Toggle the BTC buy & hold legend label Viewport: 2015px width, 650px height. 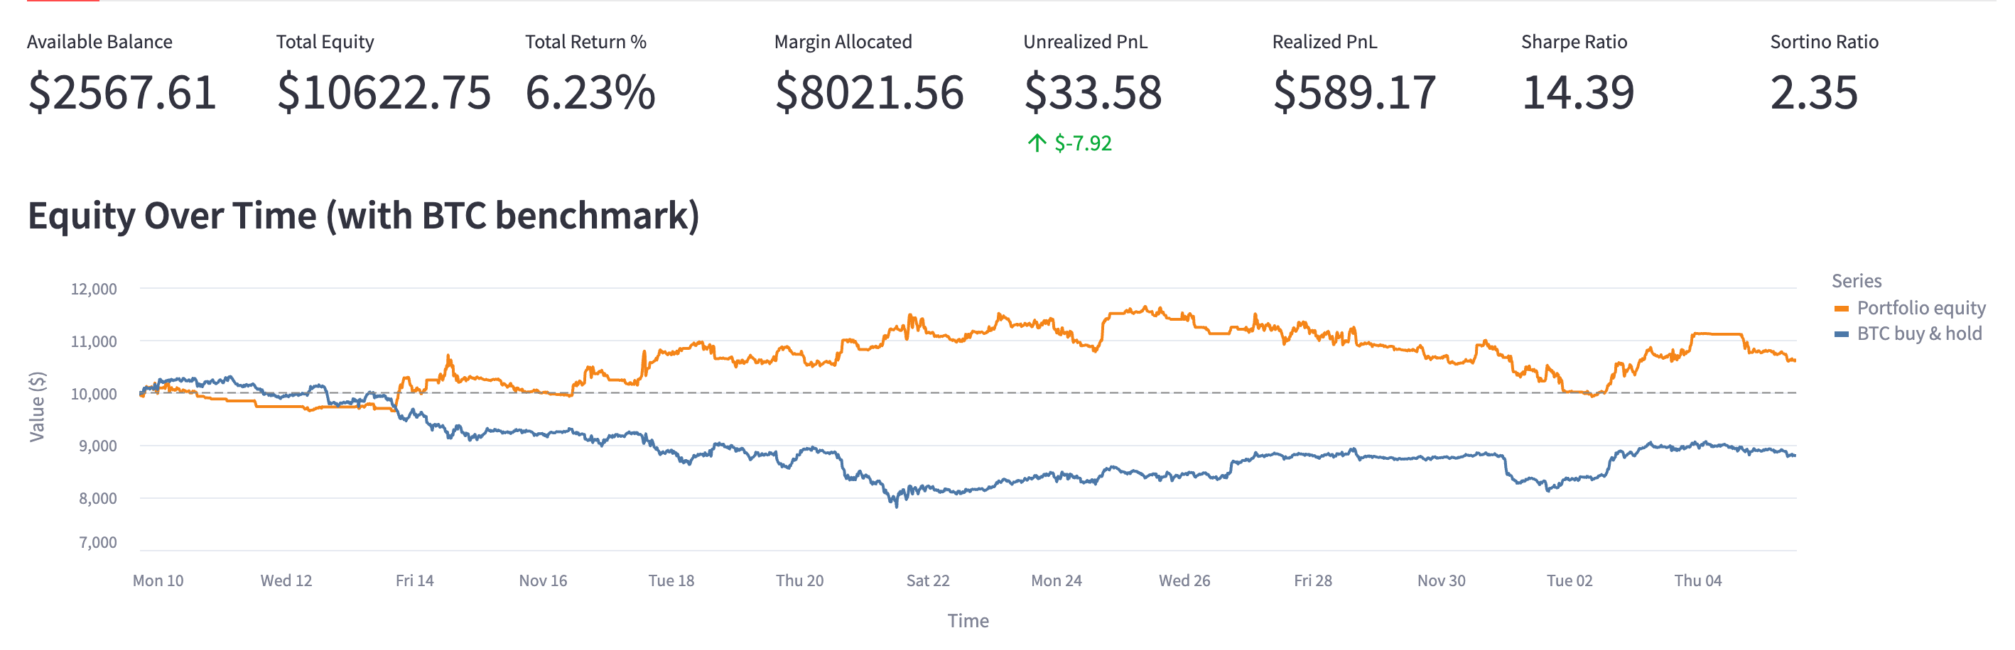click(x=1919, y=334)
